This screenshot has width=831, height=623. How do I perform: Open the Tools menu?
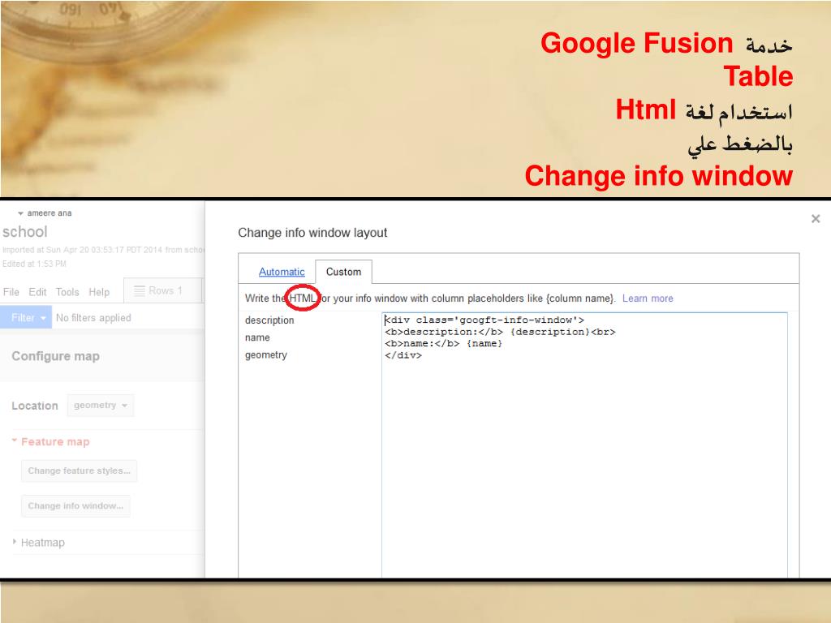coord(67,292)
